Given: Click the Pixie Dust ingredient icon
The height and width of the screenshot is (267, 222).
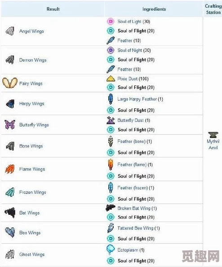Looking at the screenshot, I should tap(111, 79).
